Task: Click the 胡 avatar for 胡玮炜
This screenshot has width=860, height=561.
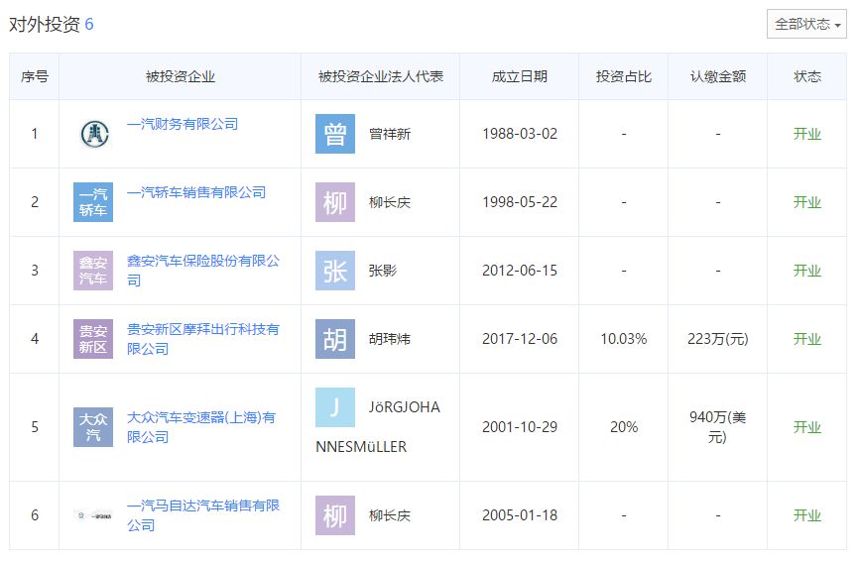Action: coord(335,339)
